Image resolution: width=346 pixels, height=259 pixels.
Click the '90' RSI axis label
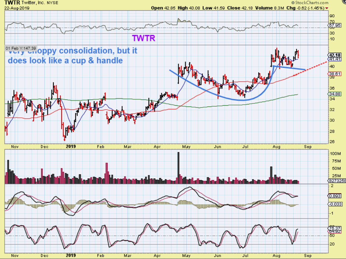[x=332, y=16]
